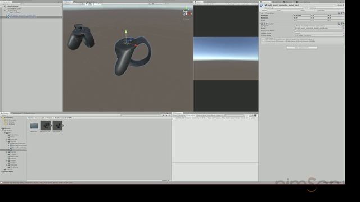Open the Display dropdown in Game view
The height and width of the screenshot is (202, 360).
click(x=198, y=4)
